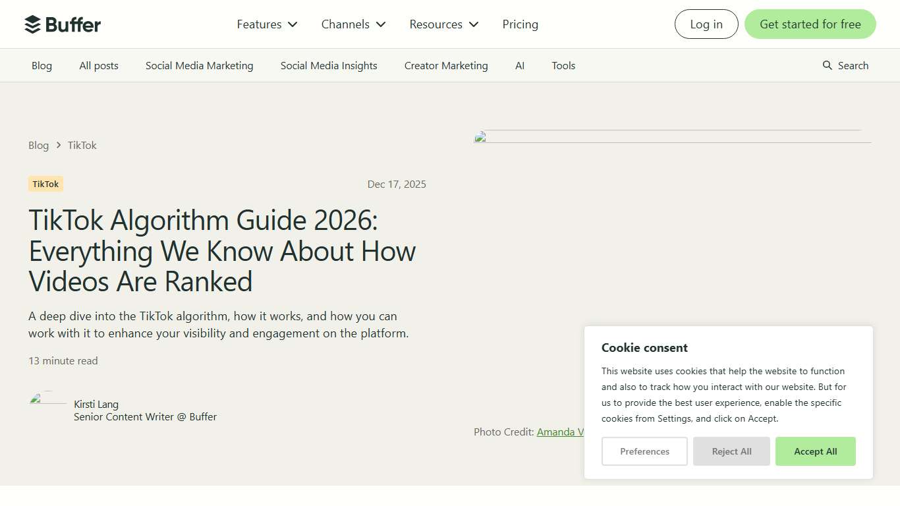900x506 pixels.
Task: Switch to the All posts tab
Action: [x=98, y=65]
